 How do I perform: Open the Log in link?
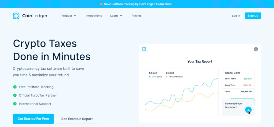236,16
